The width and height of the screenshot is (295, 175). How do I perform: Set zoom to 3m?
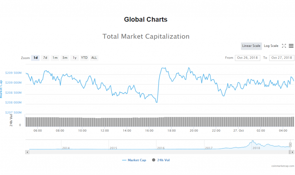(65, 58)
